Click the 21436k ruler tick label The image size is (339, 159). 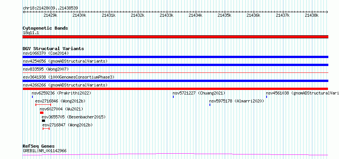click(x=254, y=15)
